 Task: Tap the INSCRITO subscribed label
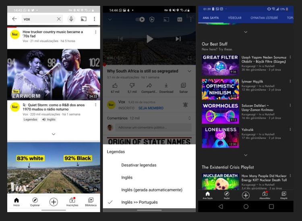[126, 108]
